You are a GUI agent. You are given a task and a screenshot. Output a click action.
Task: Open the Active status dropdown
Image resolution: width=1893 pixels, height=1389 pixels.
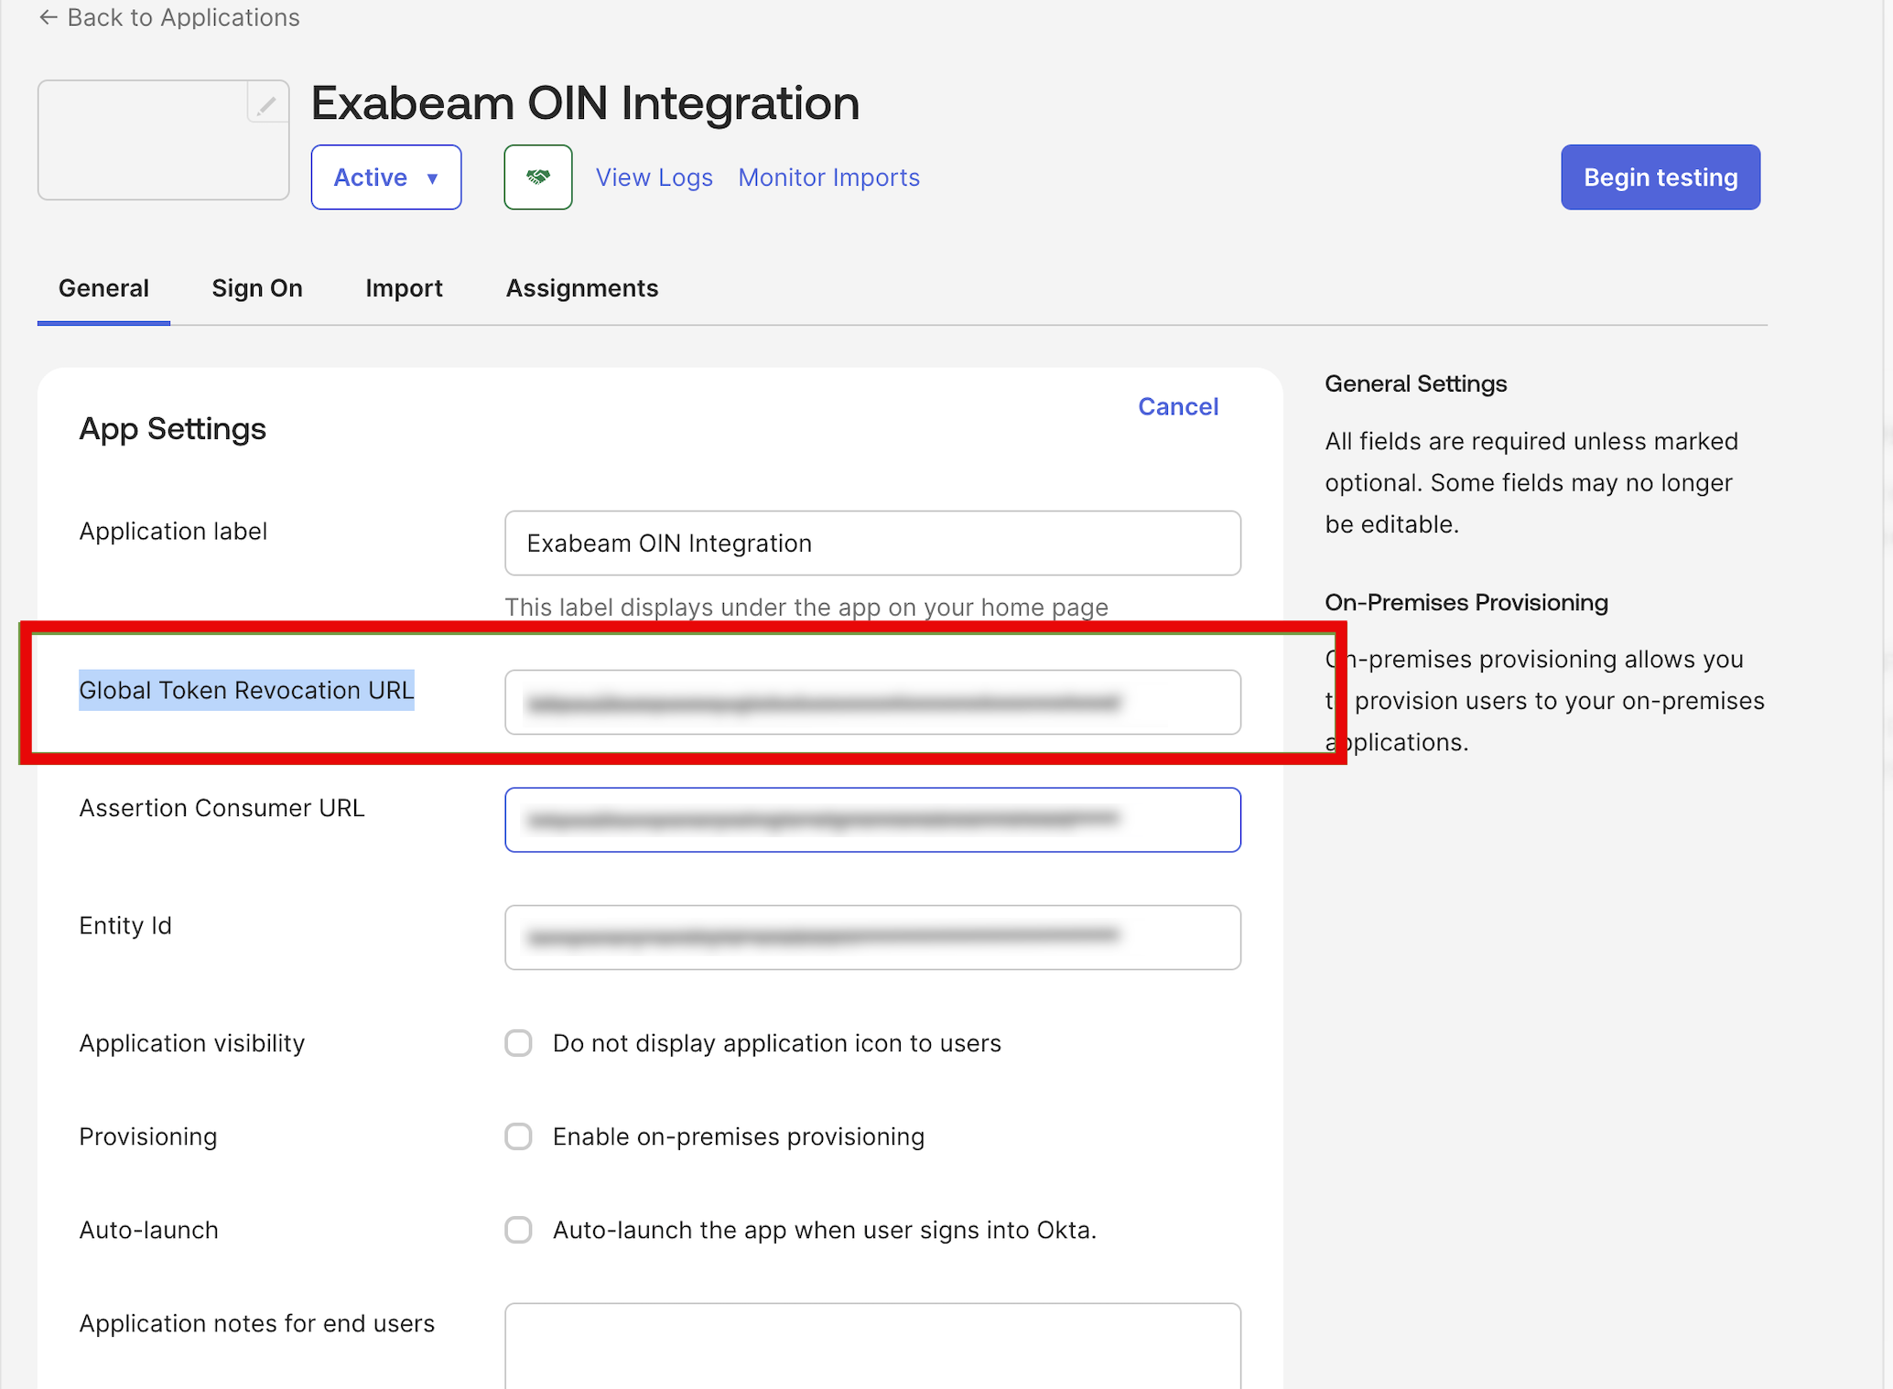tap(385, 177)
